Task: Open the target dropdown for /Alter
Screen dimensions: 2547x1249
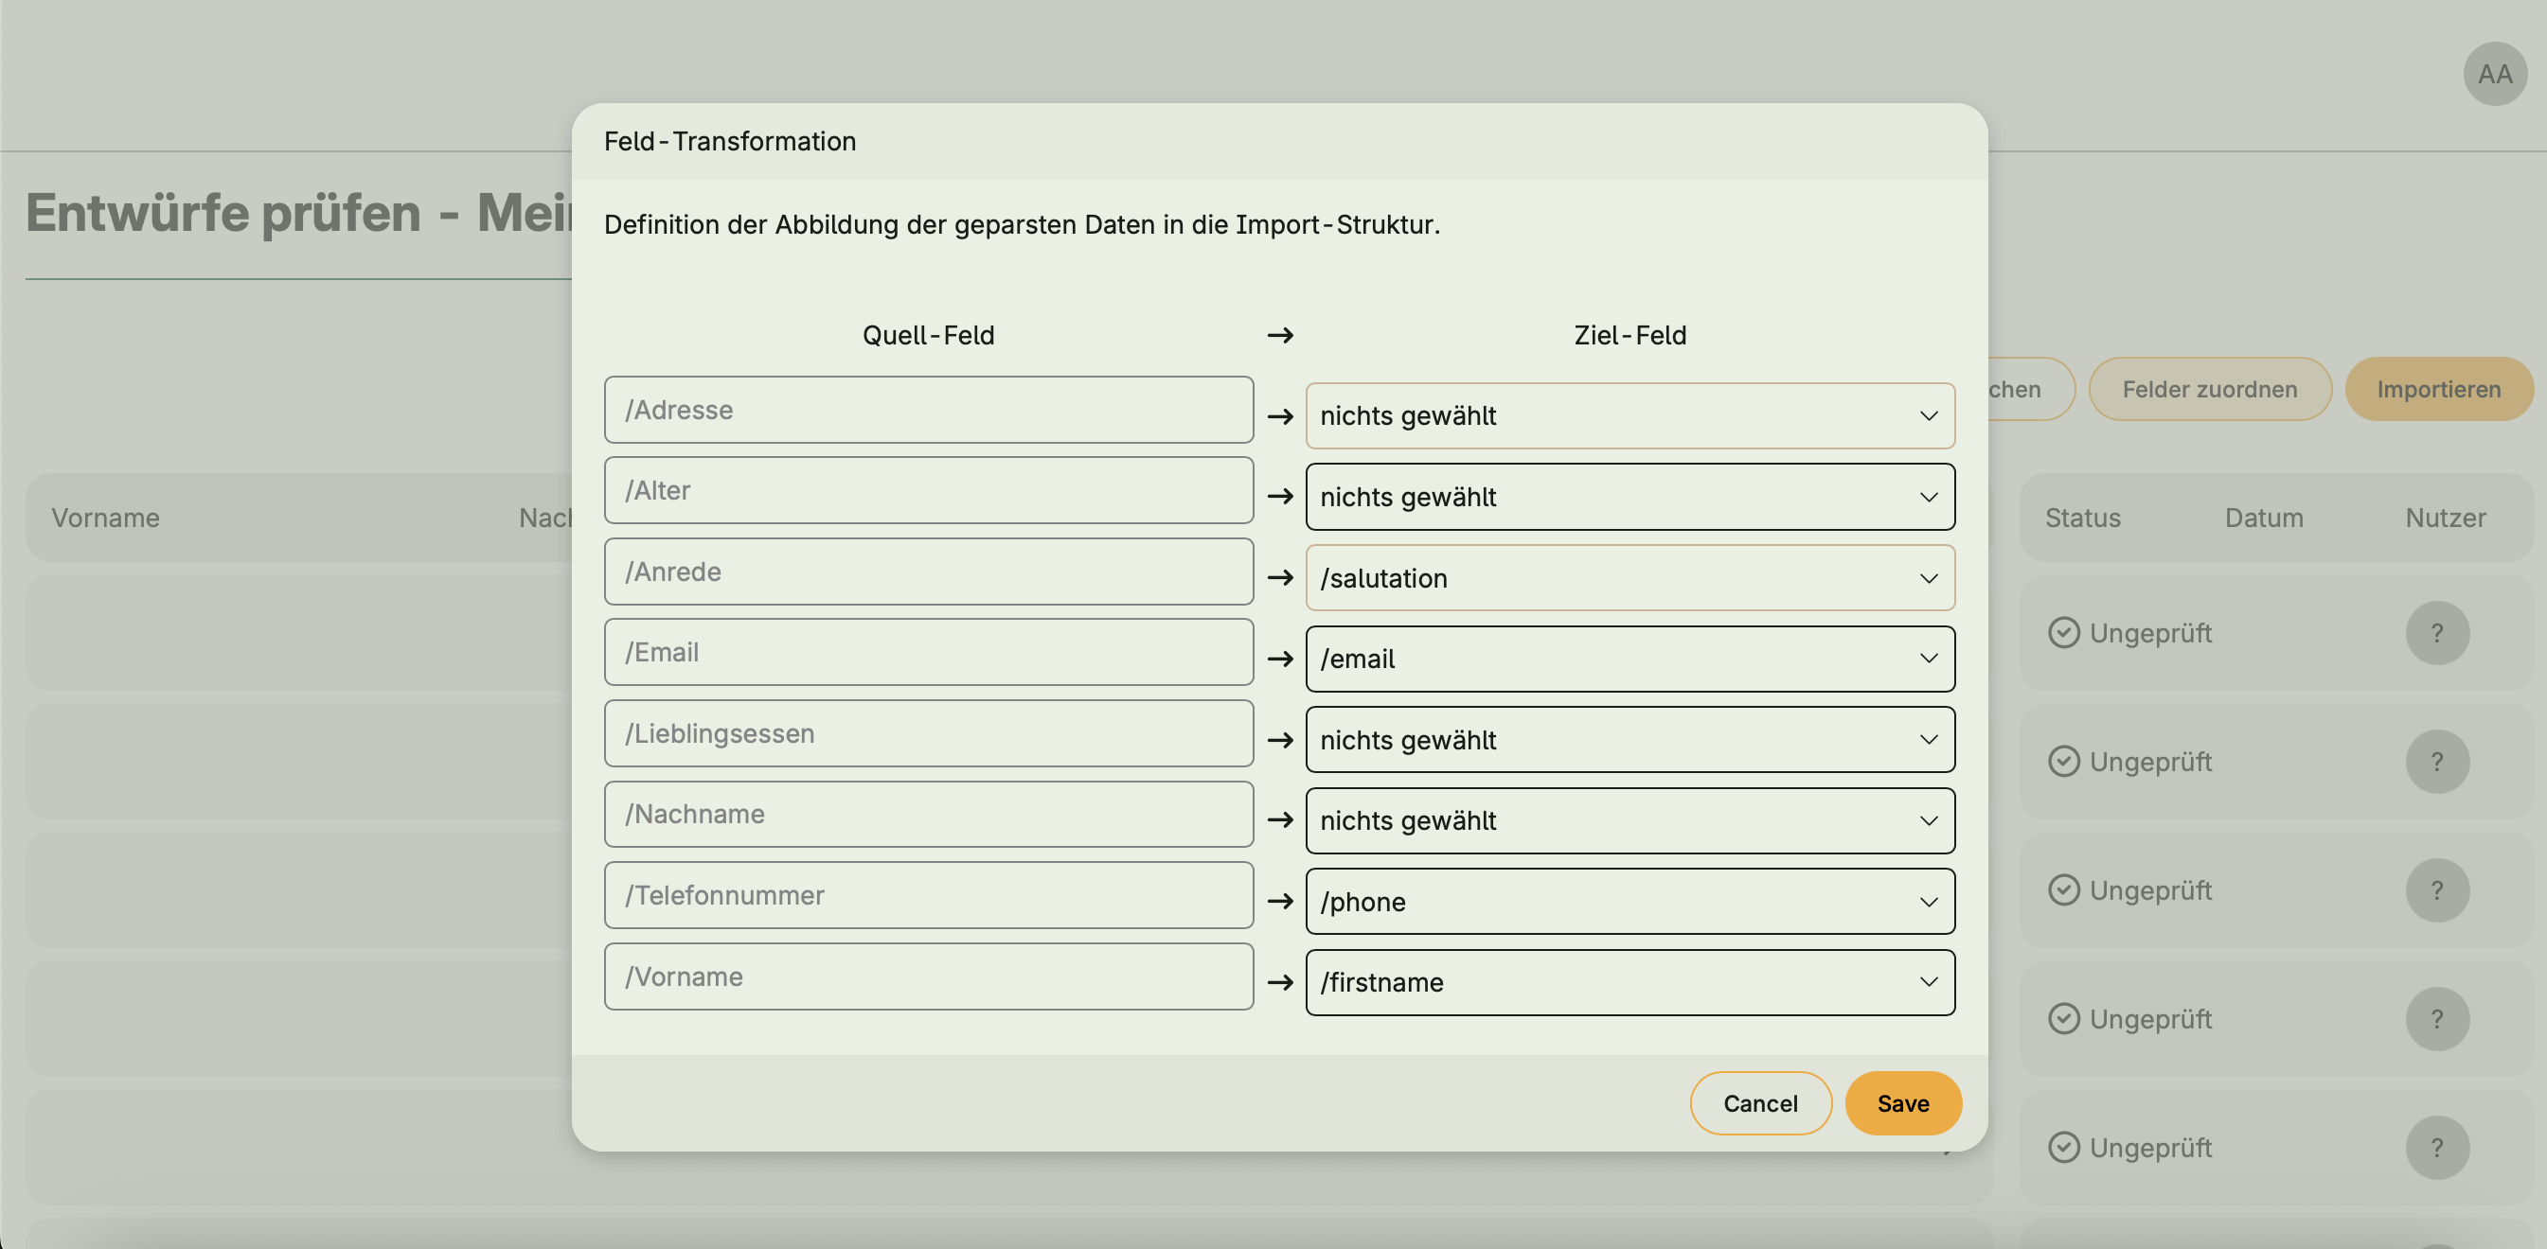Action: (1629, 497)
